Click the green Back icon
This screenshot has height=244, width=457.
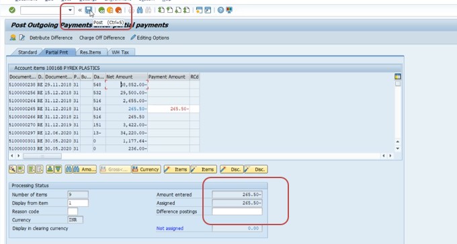tap(101, 10)
